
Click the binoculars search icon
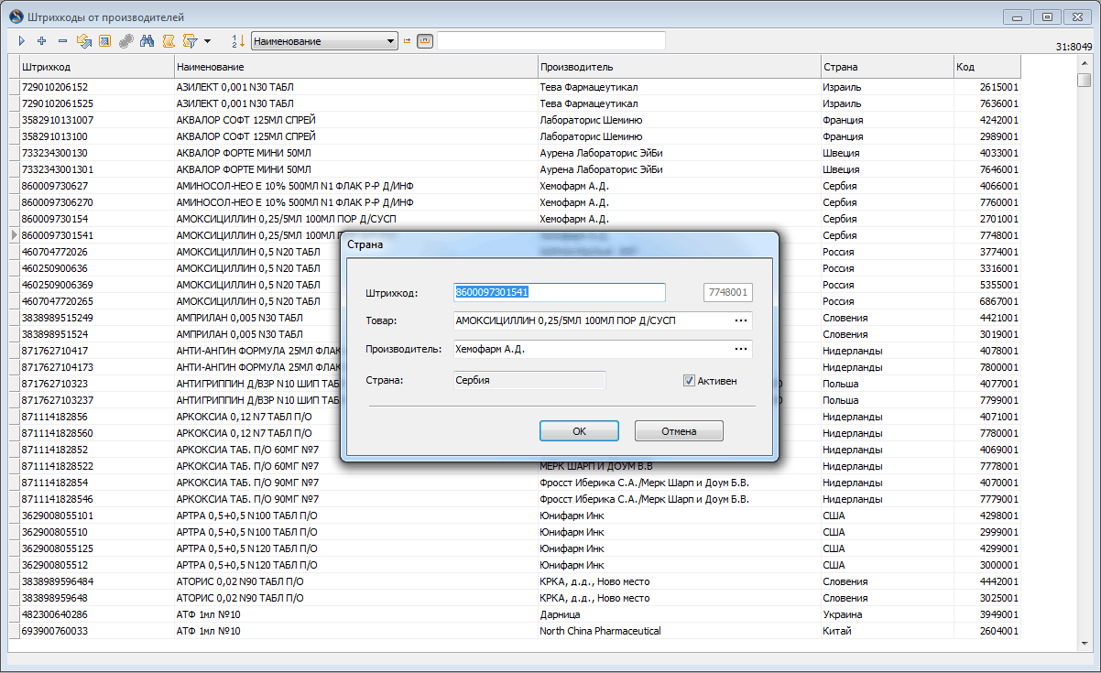click(147, 41)
